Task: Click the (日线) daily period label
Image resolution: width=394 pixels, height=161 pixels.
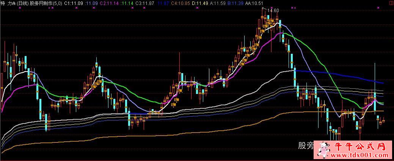Action: [x=23, y=3]
